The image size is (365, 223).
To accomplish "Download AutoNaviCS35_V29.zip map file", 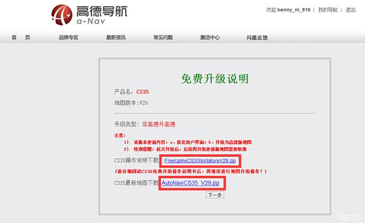I will [190, 183].
